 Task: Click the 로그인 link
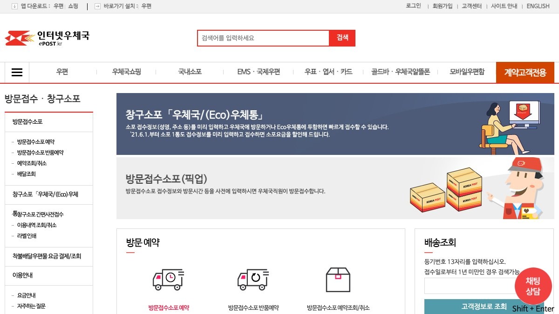click(x=413, y=6)
